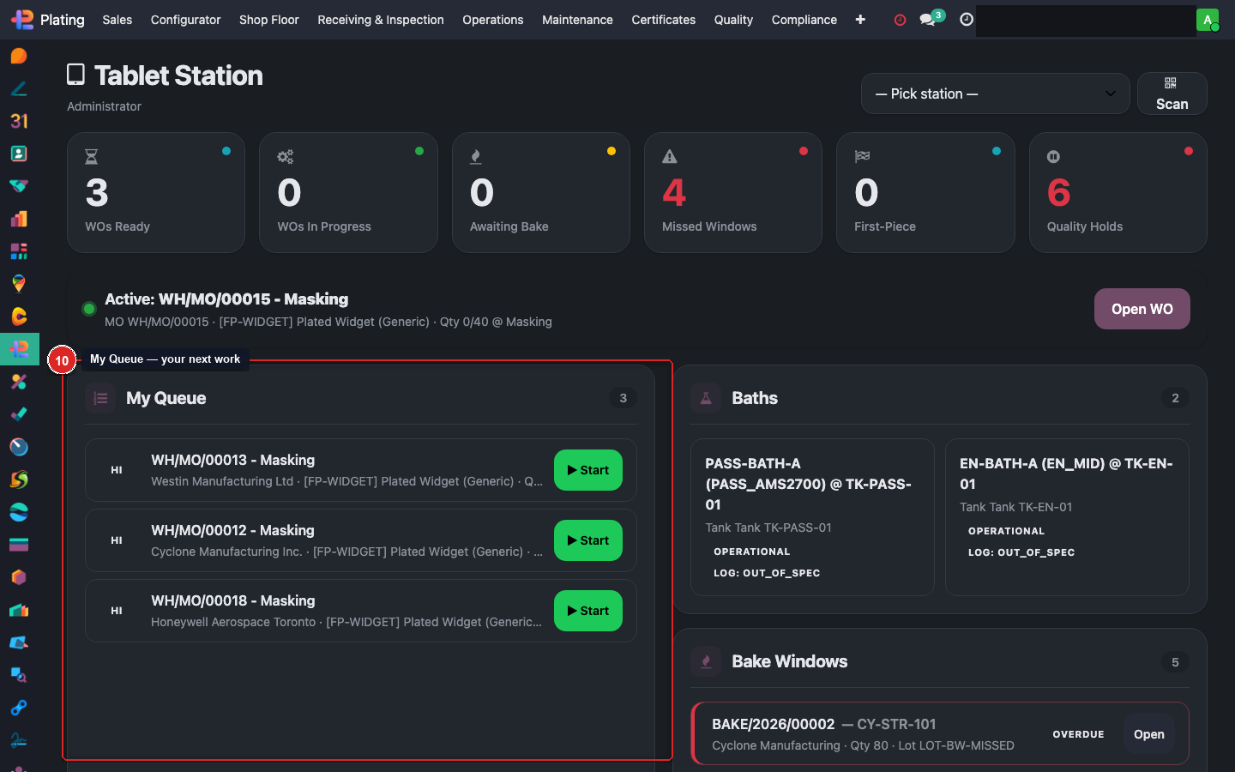
Task: Click the gears icon on WOs In Progress card
Action: [x=285, y=156]
